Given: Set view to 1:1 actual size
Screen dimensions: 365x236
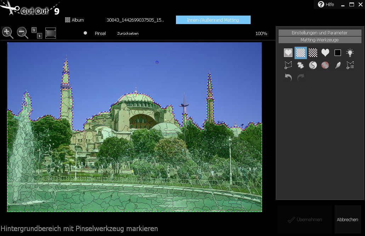Looking at the screenshot, I should (x=37, y=33).
